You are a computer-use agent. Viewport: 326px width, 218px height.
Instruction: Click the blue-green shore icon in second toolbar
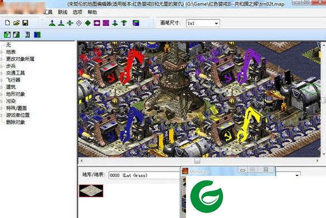point(37,35)
